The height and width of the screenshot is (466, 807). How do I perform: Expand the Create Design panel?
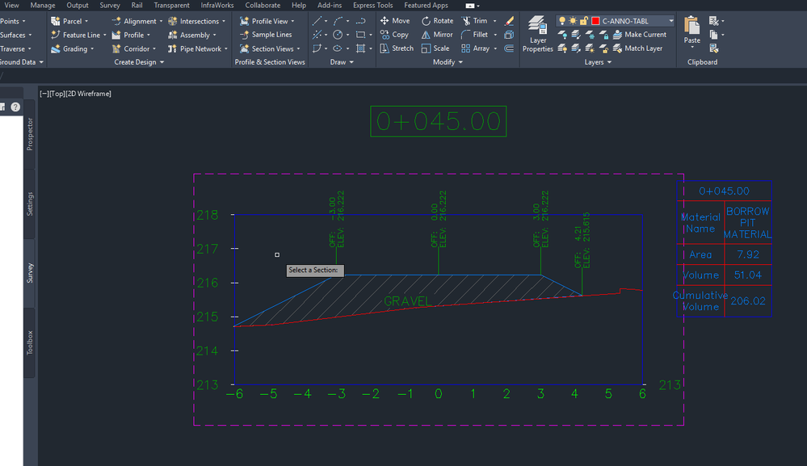139,62
